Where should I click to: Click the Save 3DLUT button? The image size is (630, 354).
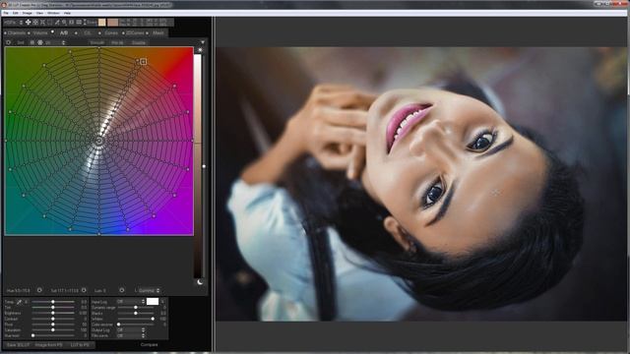pos(18,345)
